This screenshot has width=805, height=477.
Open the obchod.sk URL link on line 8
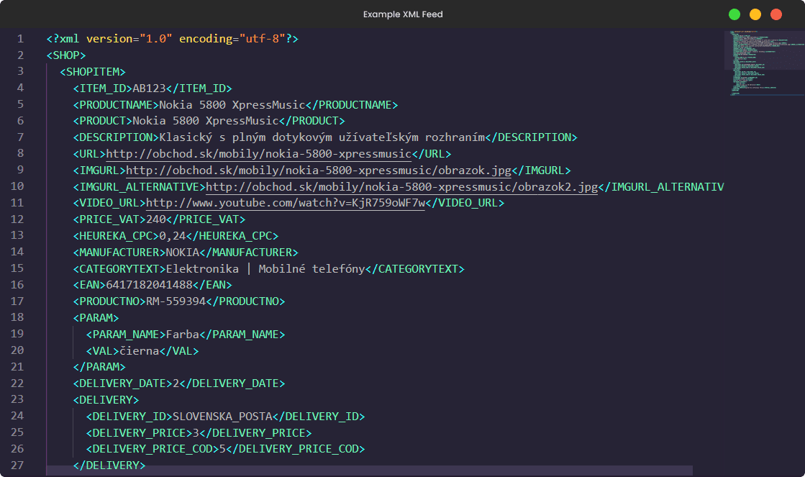click(x=259, y=154)
